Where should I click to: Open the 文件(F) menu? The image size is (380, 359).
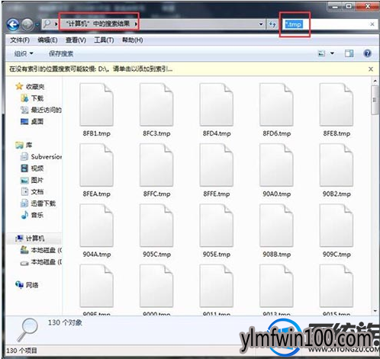[20, 40]
